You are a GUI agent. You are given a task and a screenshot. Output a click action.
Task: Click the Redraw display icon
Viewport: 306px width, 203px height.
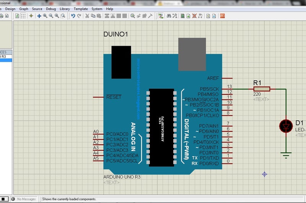(x=17, y=16)
